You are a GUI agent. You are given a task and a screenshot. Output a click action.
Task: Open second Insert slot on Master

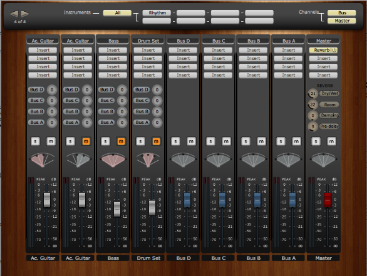[323, 58]
